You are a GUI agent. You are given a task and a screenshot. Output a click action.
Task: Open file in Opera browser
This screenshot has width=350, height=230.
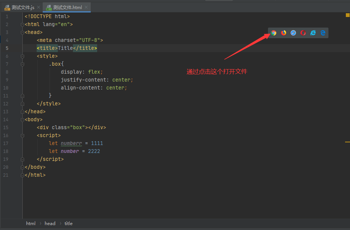tap(303, 33)
